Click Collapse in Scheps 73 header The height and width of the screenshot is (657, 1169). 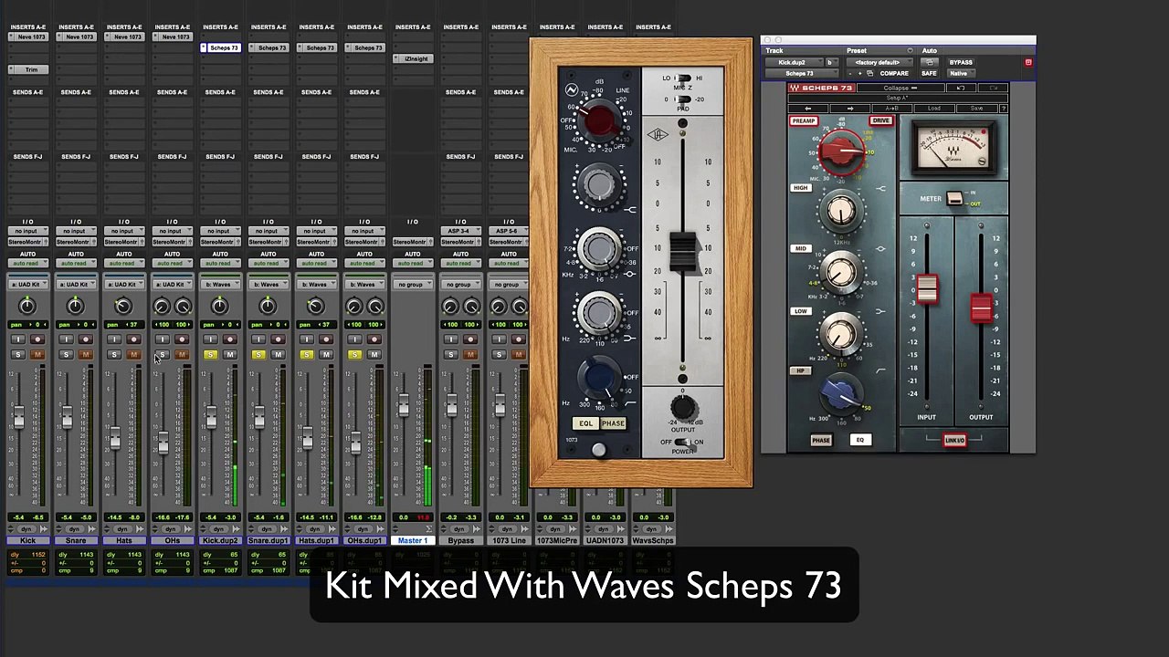900,88
